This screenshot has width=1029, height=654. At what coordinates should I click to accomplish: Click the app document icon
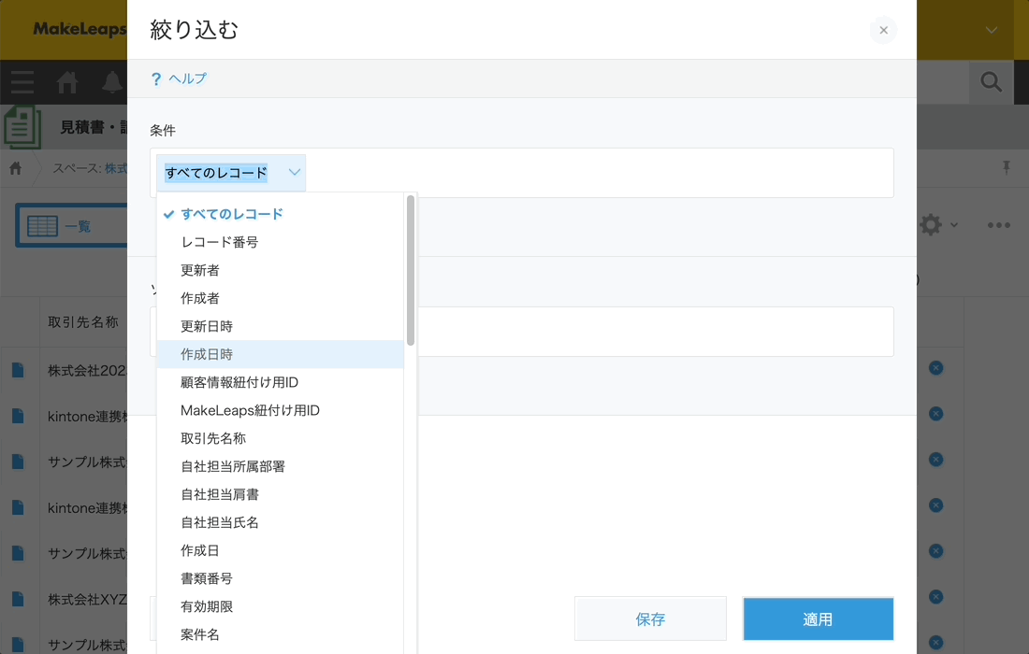click(x=22, y=127)
